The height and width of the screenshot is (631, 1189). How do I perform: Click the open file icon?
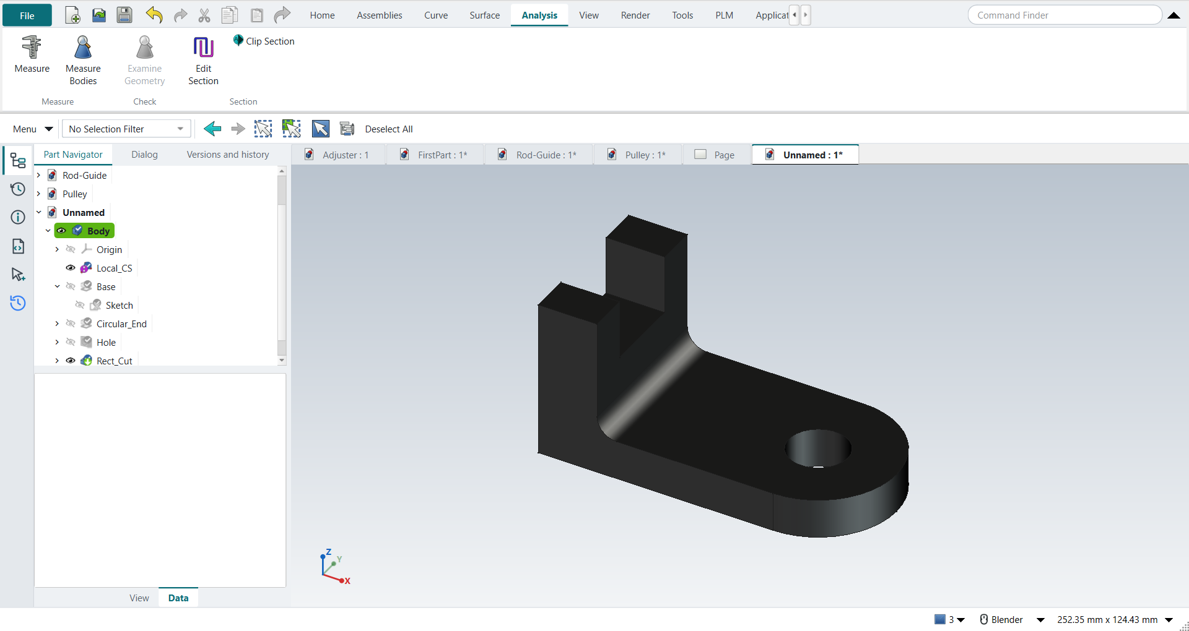coord(98,15)
